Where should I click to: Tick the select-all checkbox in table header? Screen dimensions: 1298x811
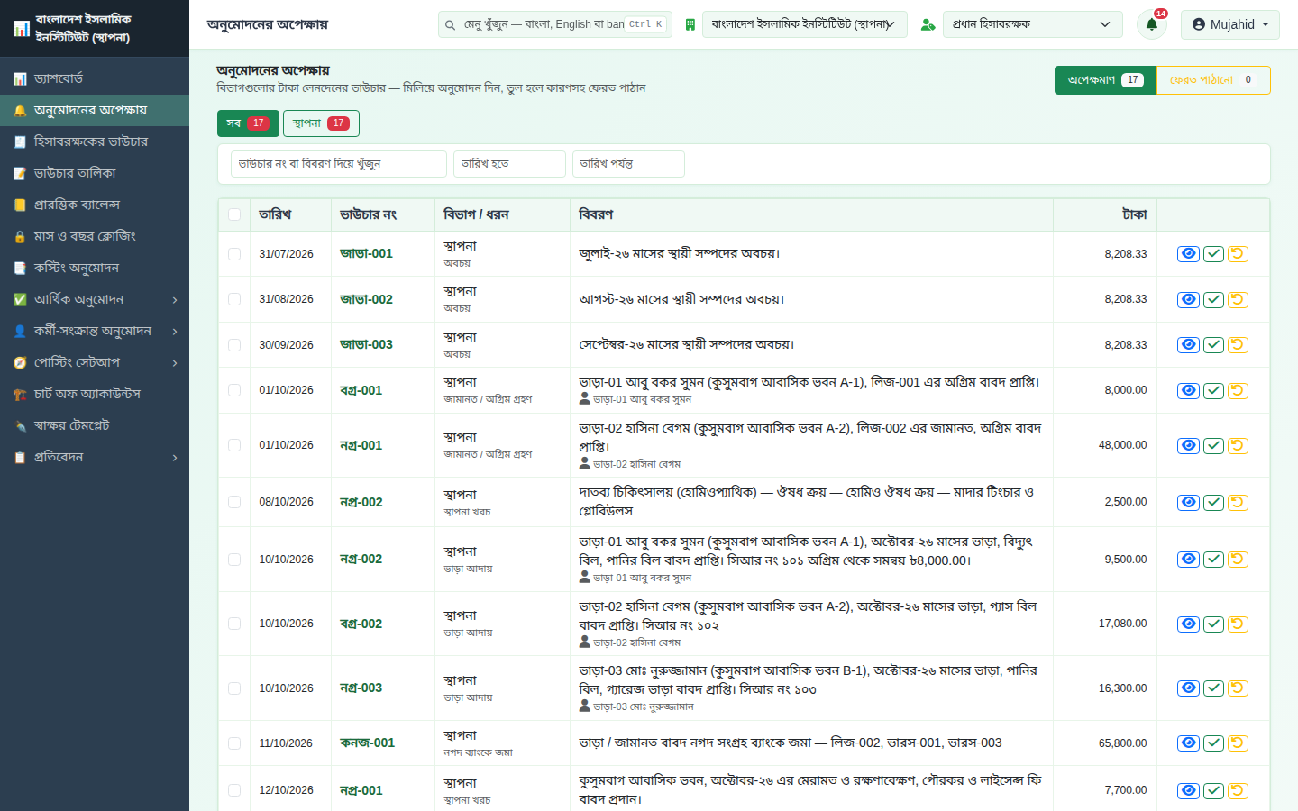coord(234,214)
